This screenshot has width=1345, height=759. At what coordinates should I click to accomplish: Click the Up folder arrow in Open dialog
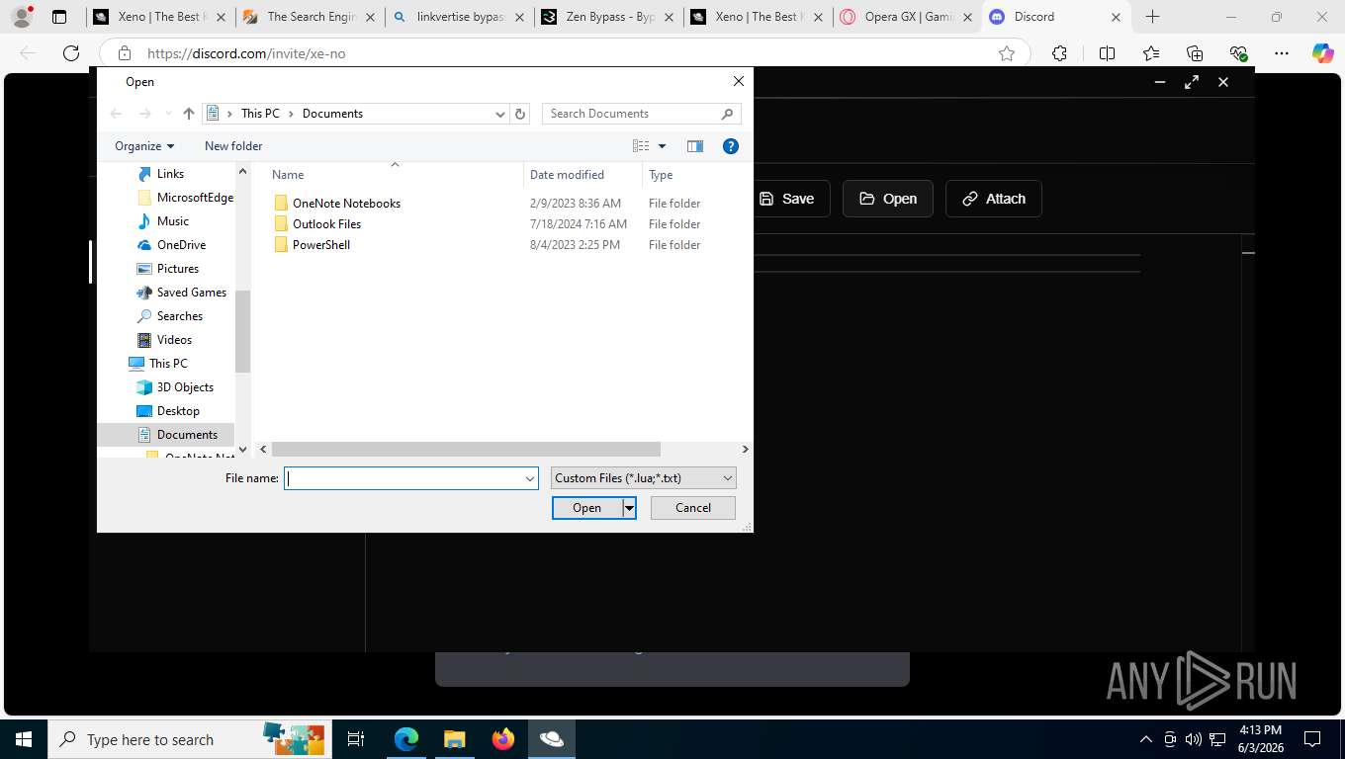pos(189,114)
